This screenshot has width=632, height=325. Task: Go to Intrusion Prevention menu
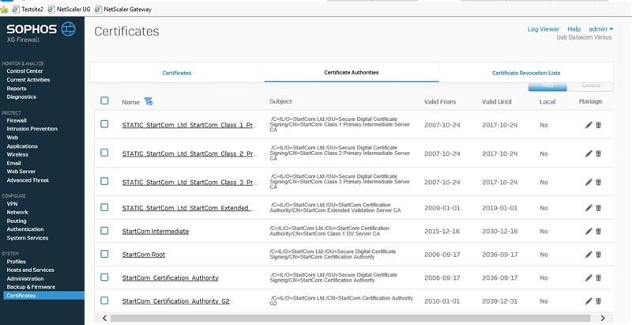(32, 129)
